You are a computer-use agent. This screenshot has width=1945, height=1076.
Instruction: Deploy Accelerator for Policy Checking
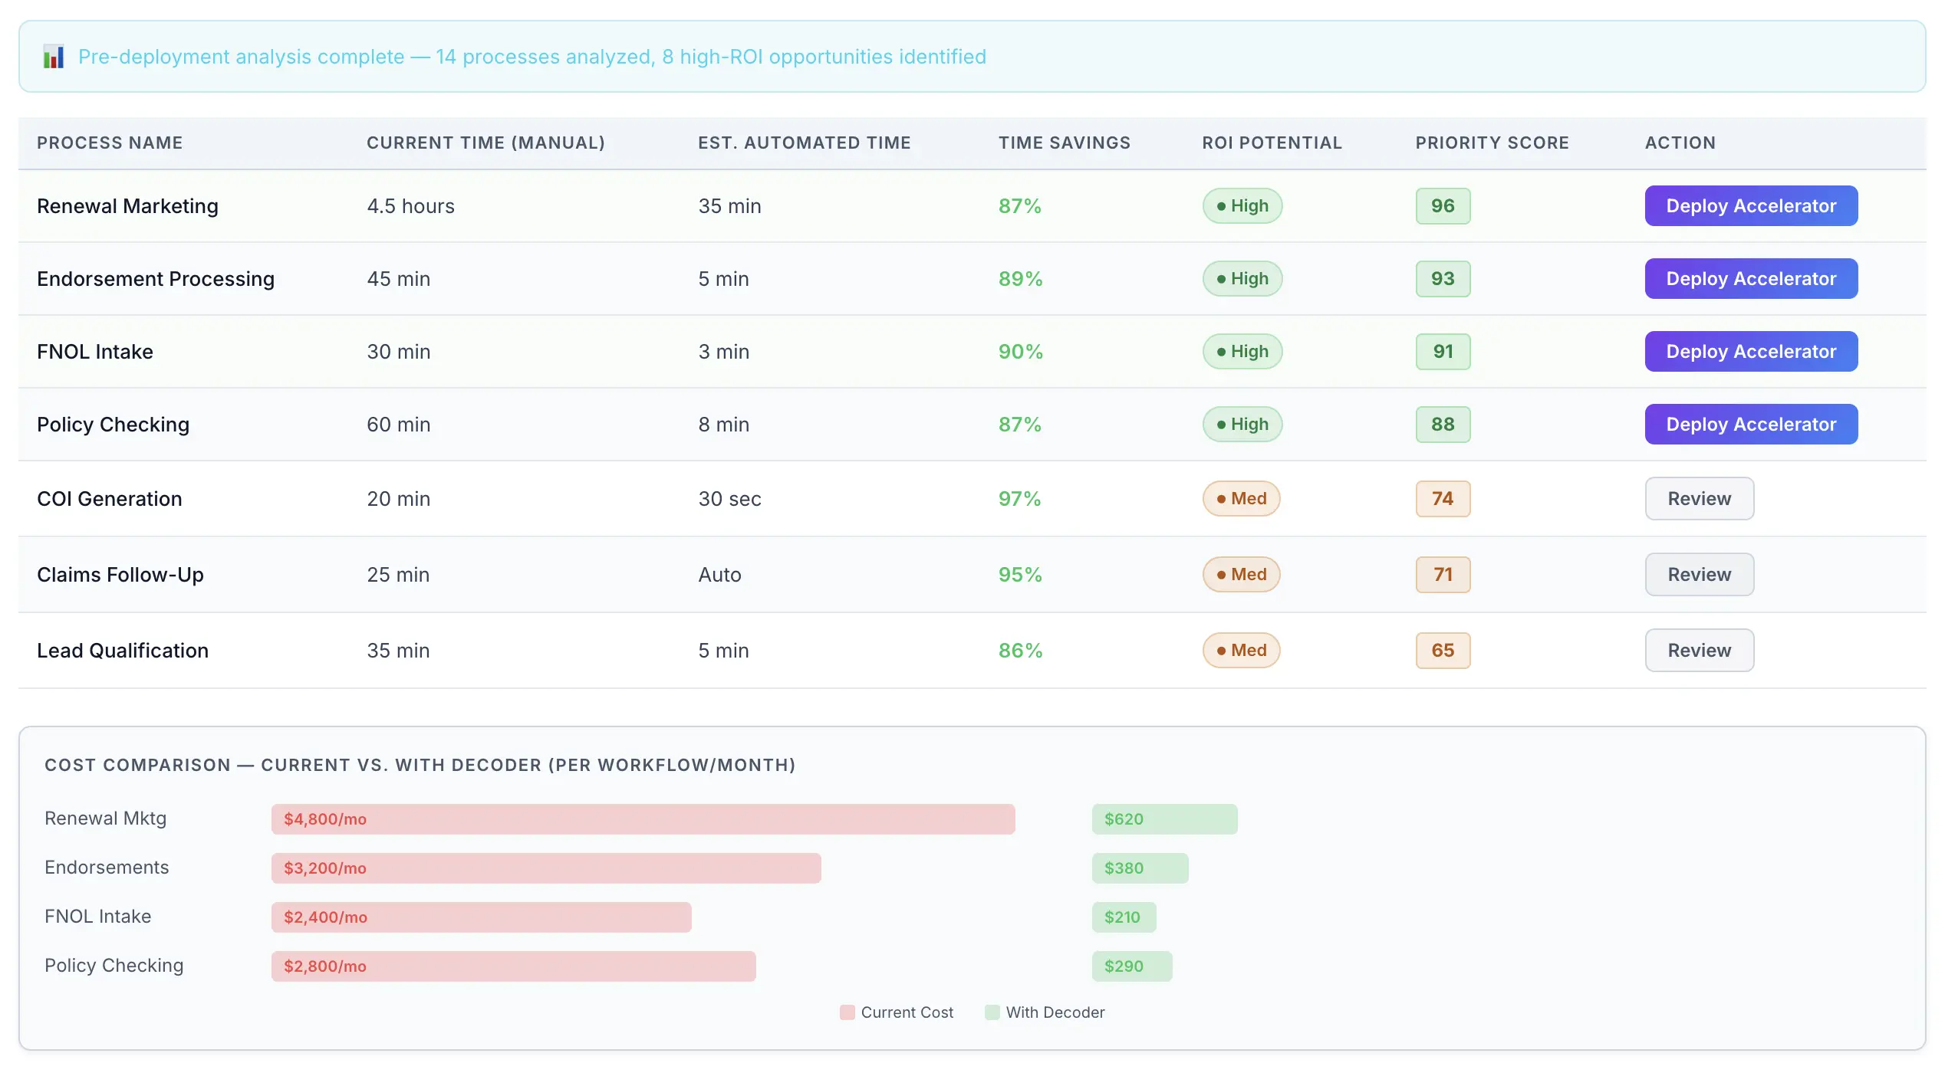tap(1750, 425)
